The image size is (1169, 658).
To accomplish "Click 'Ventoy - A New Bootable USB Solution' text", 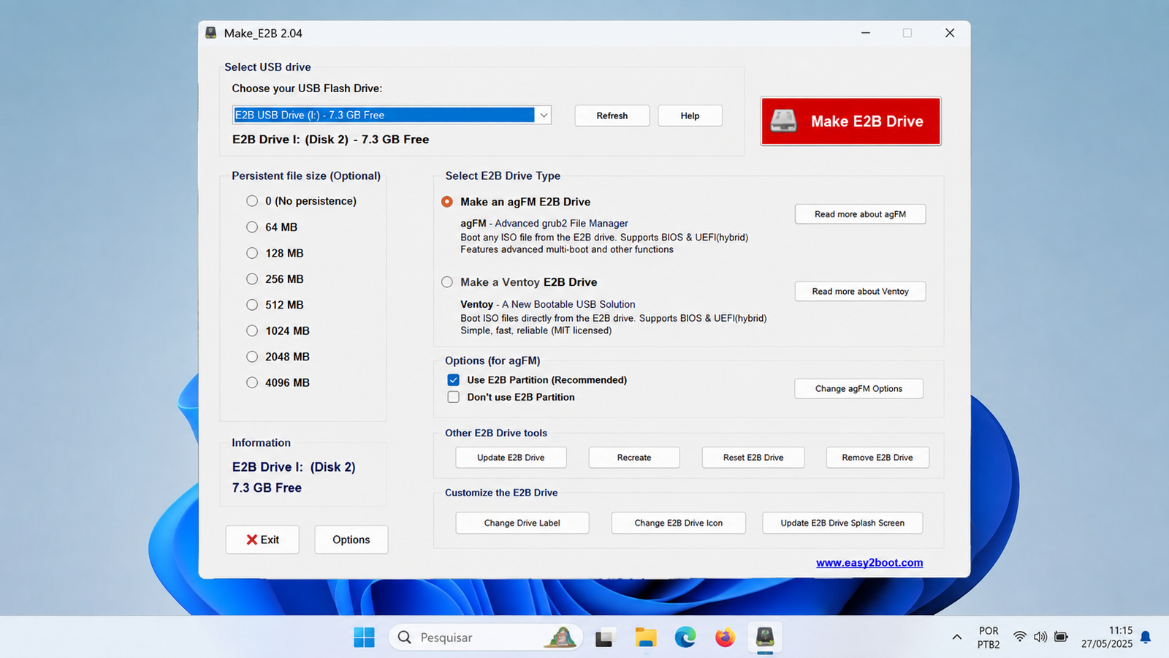I will pyautogui.click(x=548, y=304).
